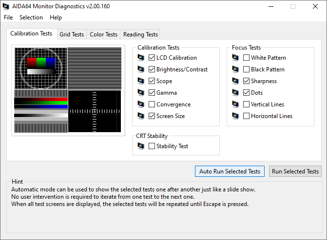Viewport: 327px width, 240px height.
Task: Enable the Horizontal Lines checkbox
Action: (246, 116)
